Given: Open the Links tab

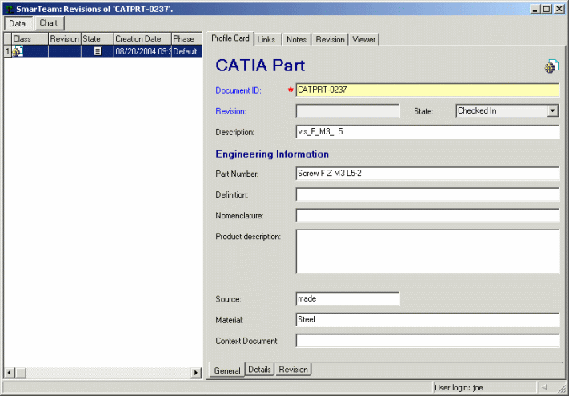Looking at the screenshot, I should pos(266,39).
